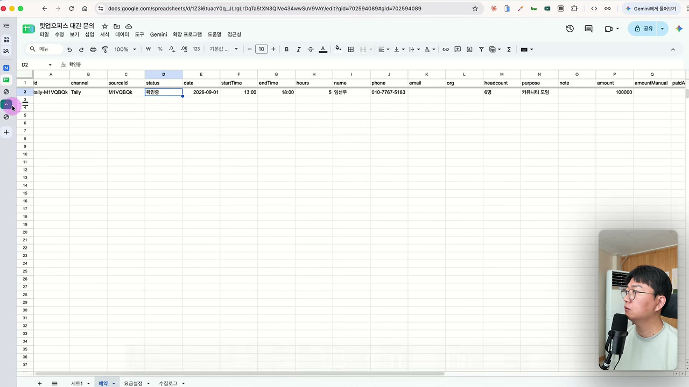Toggle italic formatting

click(x=298, y=49)
